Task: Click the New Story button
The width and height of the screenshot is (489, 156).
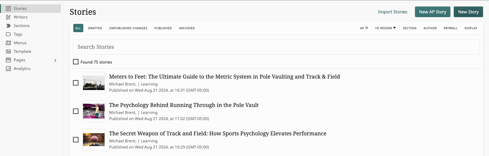Action: click(x=468, y=12)
